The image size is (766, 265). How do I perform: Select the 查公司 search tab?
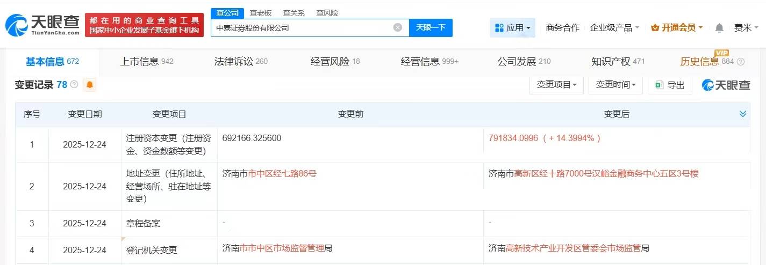227,13
